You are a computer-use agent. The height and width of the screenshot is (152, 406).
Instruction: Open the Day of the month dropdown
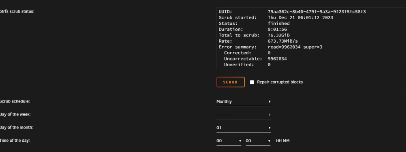(244, 128)
